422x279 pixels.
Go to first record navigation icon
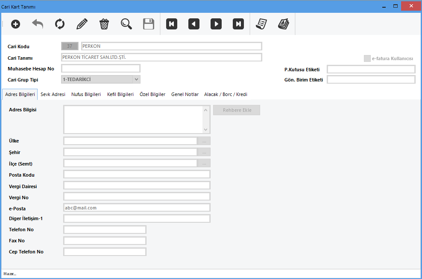(x=172, y=24)
